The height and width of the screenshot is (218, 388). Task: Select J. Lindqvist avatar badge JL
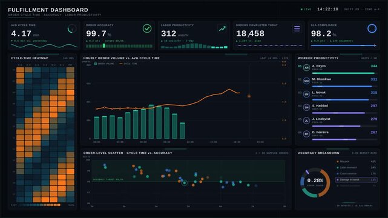[306, 121]
